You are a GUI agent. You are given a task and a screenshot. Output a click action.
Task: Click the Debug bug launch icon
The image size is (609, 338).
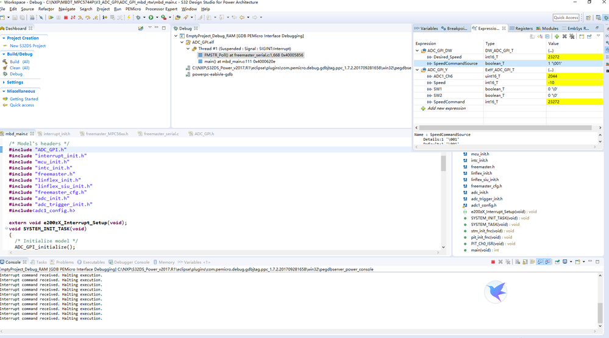click(x=138, y=18)
